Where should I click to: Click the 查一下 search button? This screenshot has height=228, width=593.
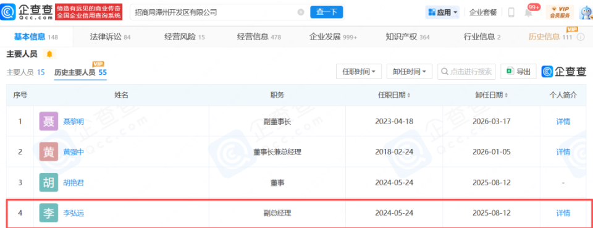326,12
